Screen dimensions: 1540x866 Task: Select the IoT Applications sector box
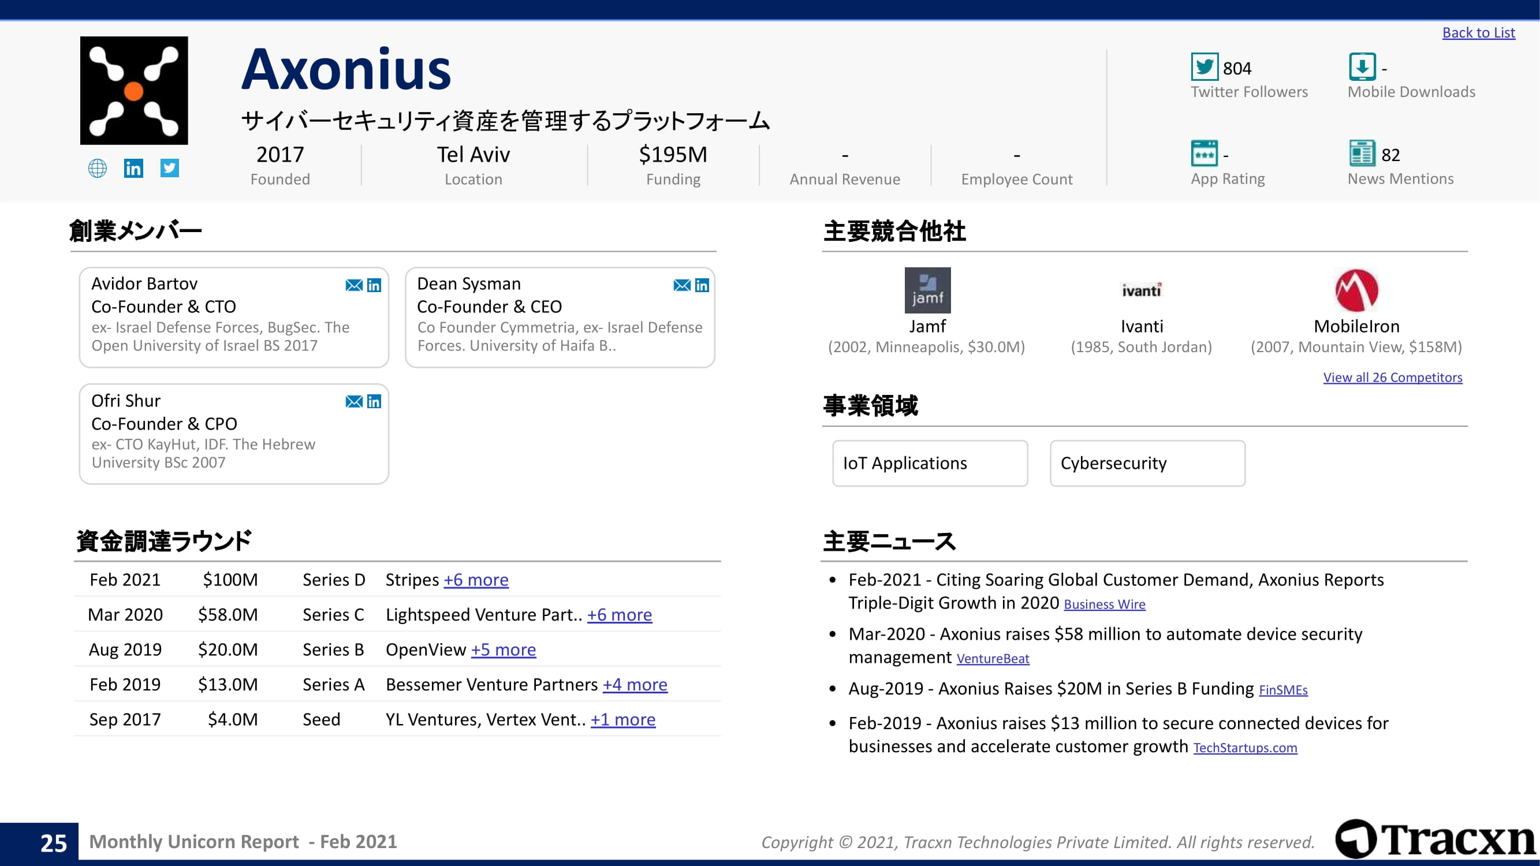[930, 463]
